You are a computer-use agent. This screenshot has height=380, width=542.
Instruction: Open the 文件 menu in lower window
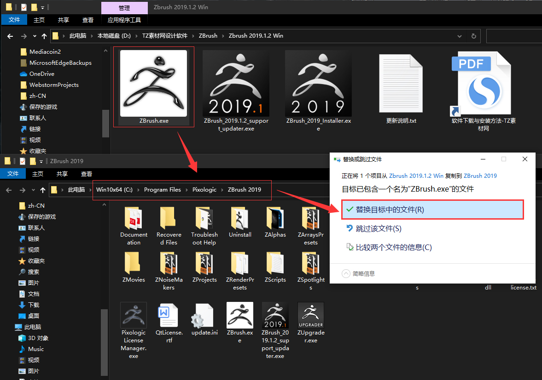point(13,173)
